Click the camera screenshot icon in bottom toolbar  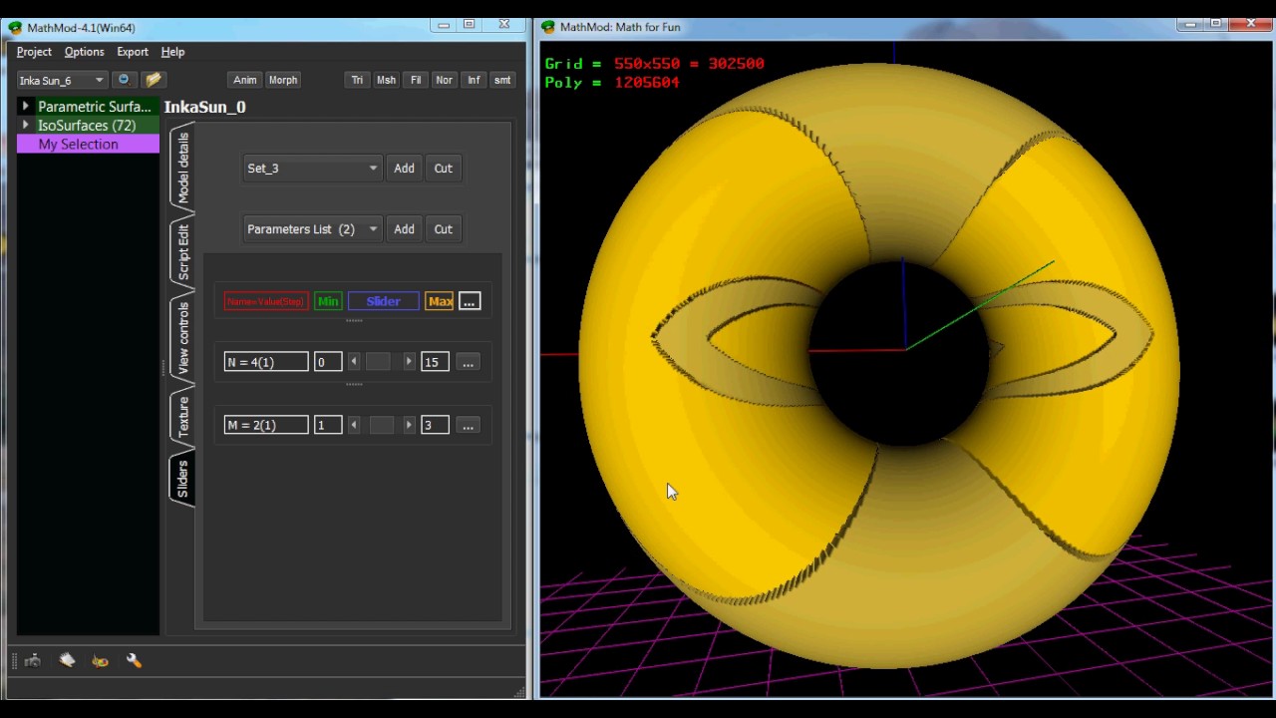[x=33, y=660]
